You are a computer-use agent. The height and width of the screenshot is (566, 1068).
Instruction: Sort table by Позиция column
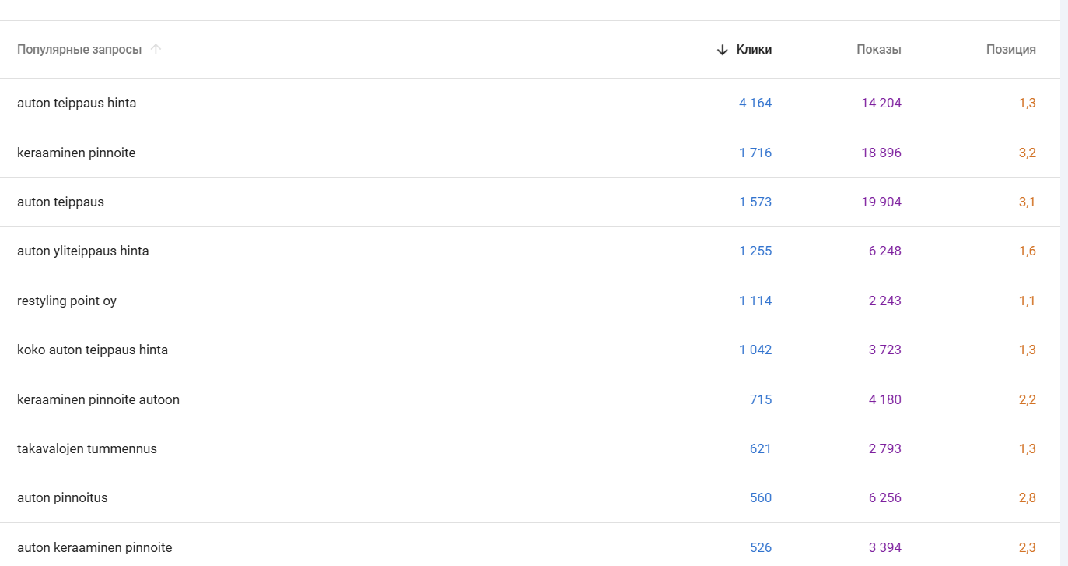(x=1010, y=50)
